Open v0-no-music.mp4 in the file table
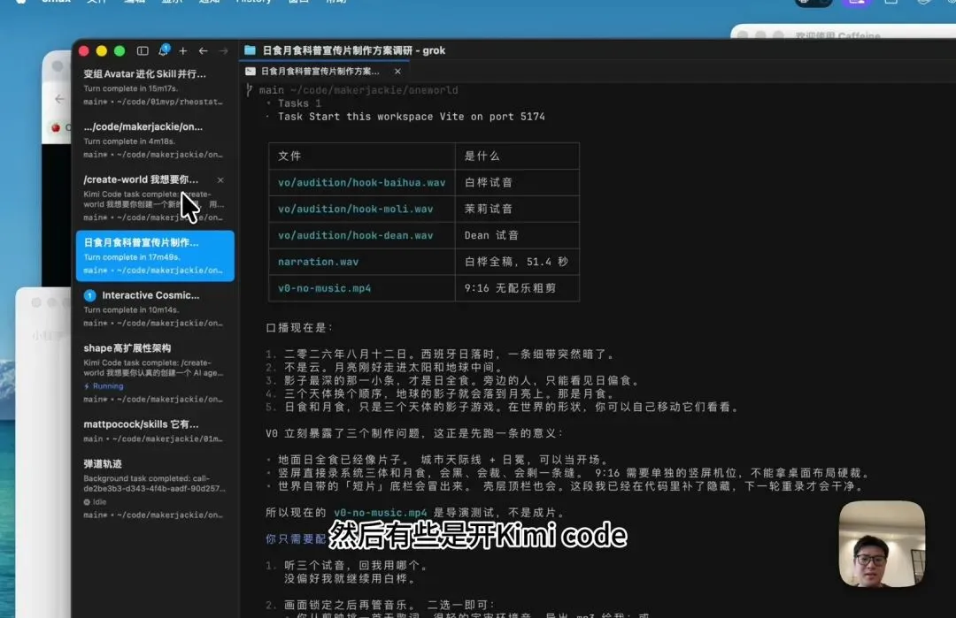The image size is (956, 618). [x=324, y=288]
